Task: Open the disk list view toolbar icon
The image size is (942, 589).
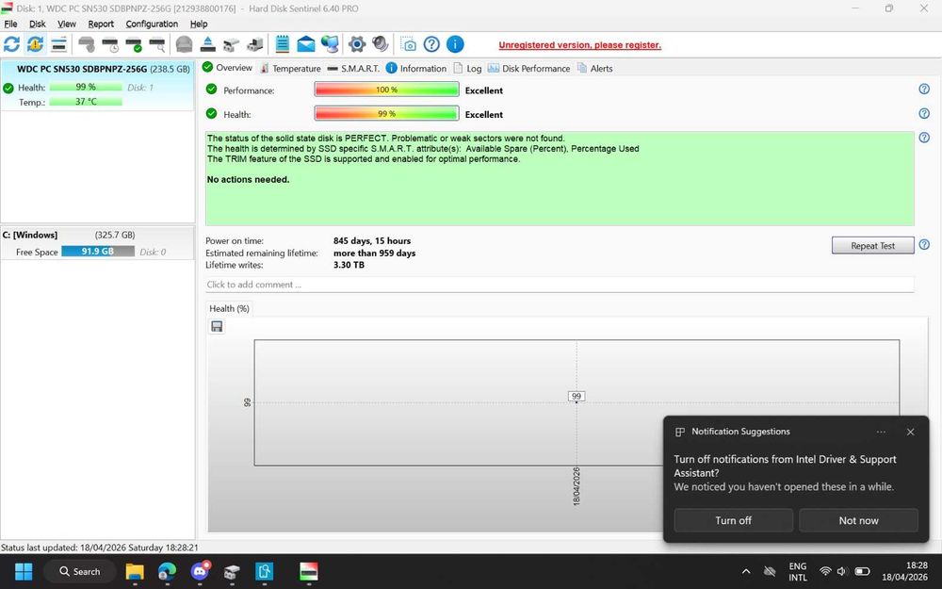Action: (58, 44)
